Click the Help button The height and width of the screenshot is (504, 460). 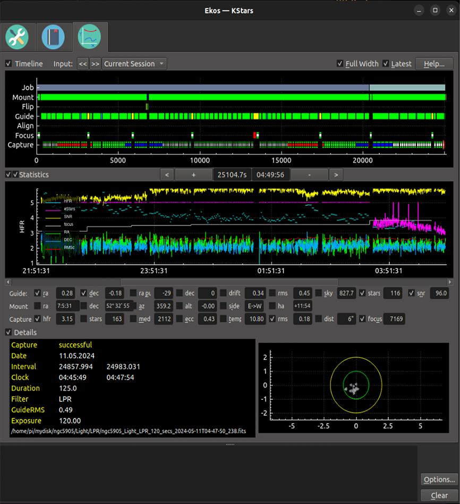pyautogui.click(x=434, y=63)
